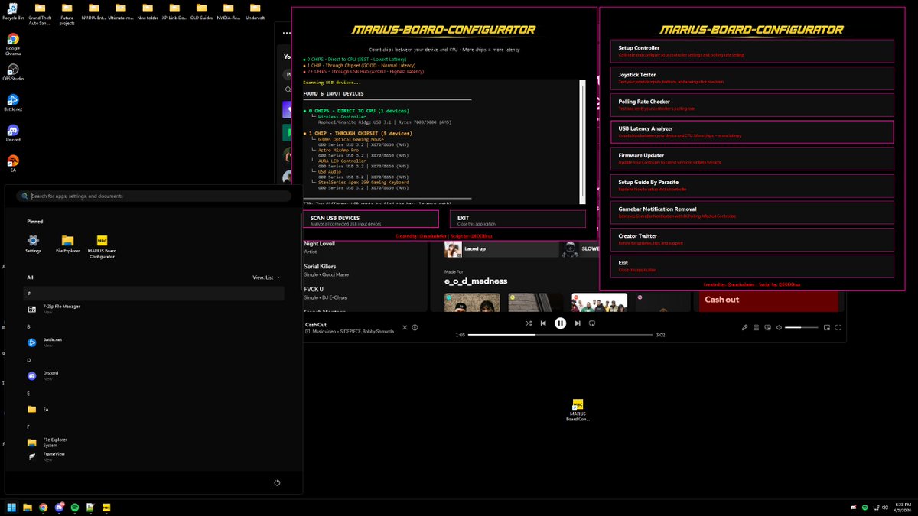Toggle repeat in Spotify player

[x=592, y=323]
